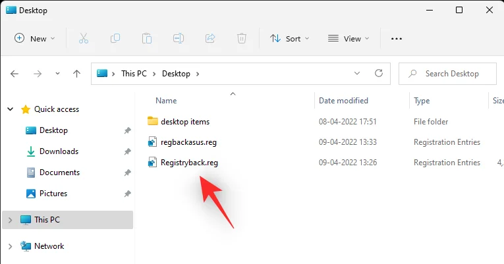Click the Registryback.reg file icon

point(152,163)
